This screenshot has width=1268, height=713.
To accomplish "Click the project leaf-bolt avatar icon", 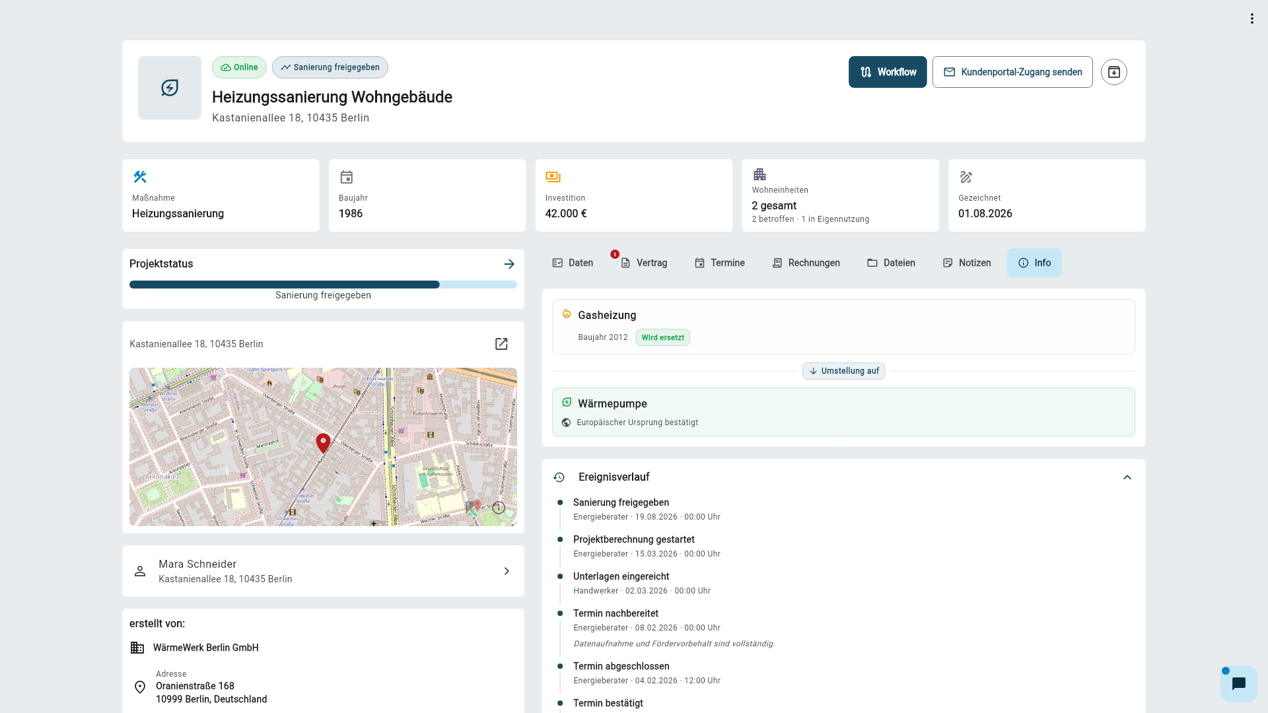I will [170, 88].
